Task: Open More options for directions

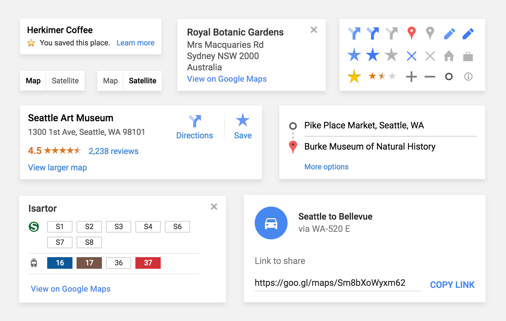Action: [x=327, y=167]
